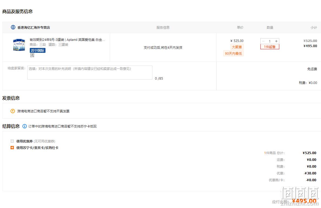This screenshot has height=208, width=321.
Task: Focus the 给卖家留言 message box
Action: pyautogui.click(x=90, y=73)
